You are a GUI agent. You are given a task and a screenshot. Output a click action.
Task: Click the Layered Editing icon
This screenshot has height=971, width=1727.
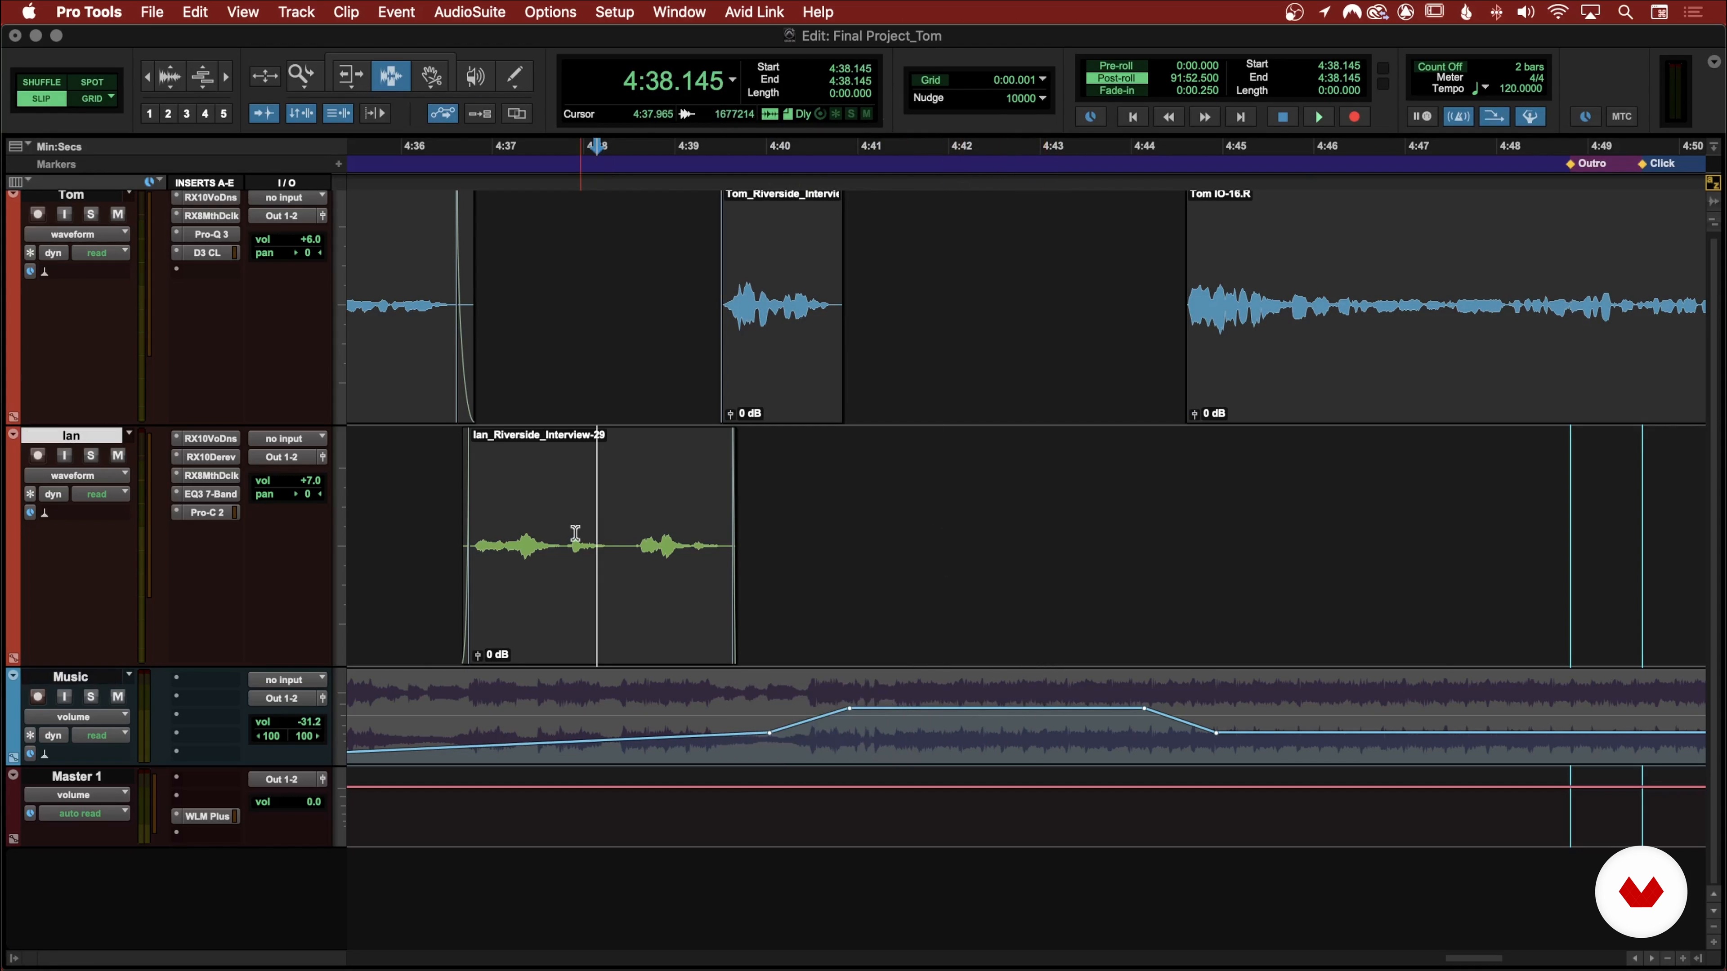click(x=517, y=113)
